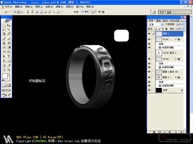The image size is (193, 144).
Task: Select the Pen tool in toolbox
Action: coord(4,60)
